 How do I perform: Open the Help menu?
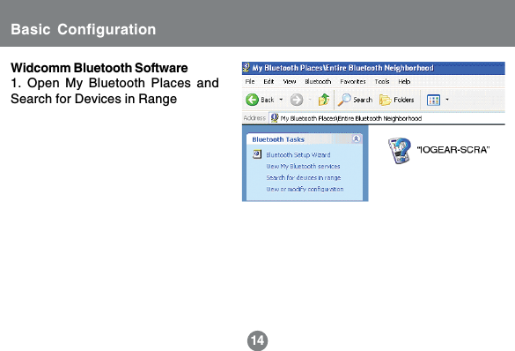point(404,81)
